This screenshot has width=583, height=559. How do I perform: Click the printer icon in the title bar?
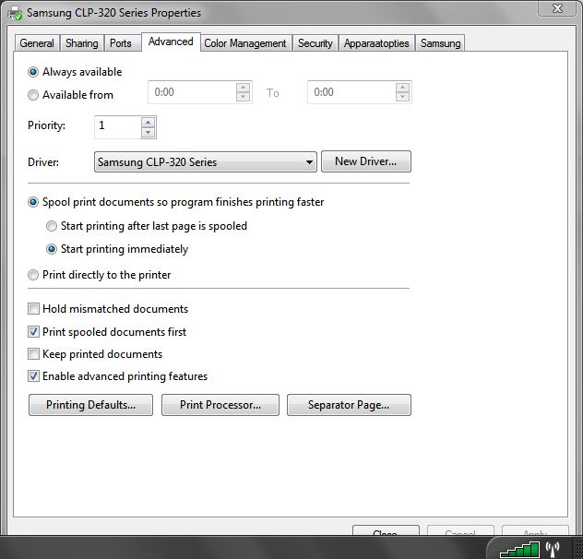[x=16, y=14]
